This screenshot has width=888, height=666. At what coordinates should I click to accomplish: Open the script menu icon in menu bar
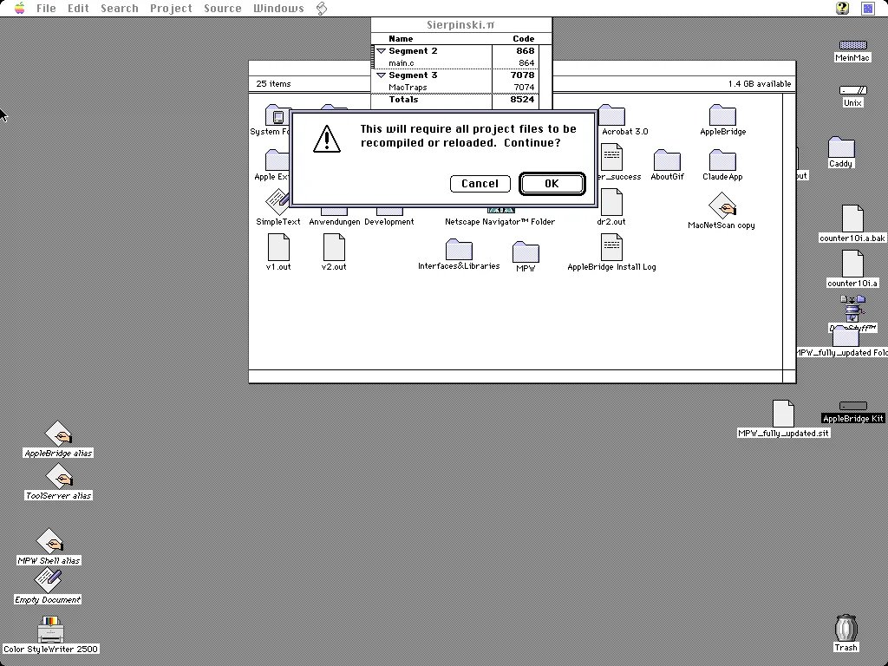click(322, 9)
